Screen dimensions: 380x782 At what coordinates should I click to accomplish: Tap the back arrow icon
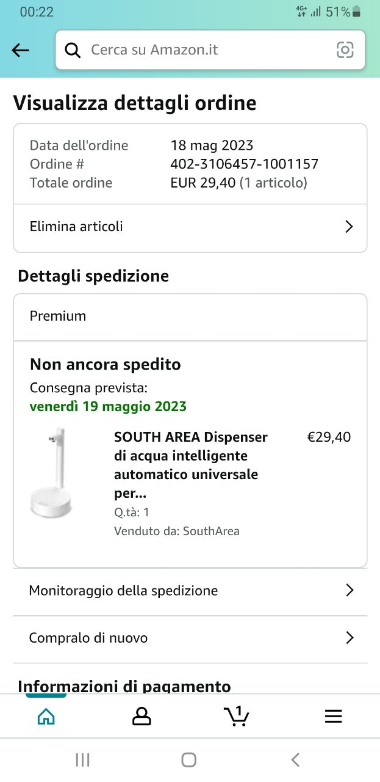pos(21,50)
